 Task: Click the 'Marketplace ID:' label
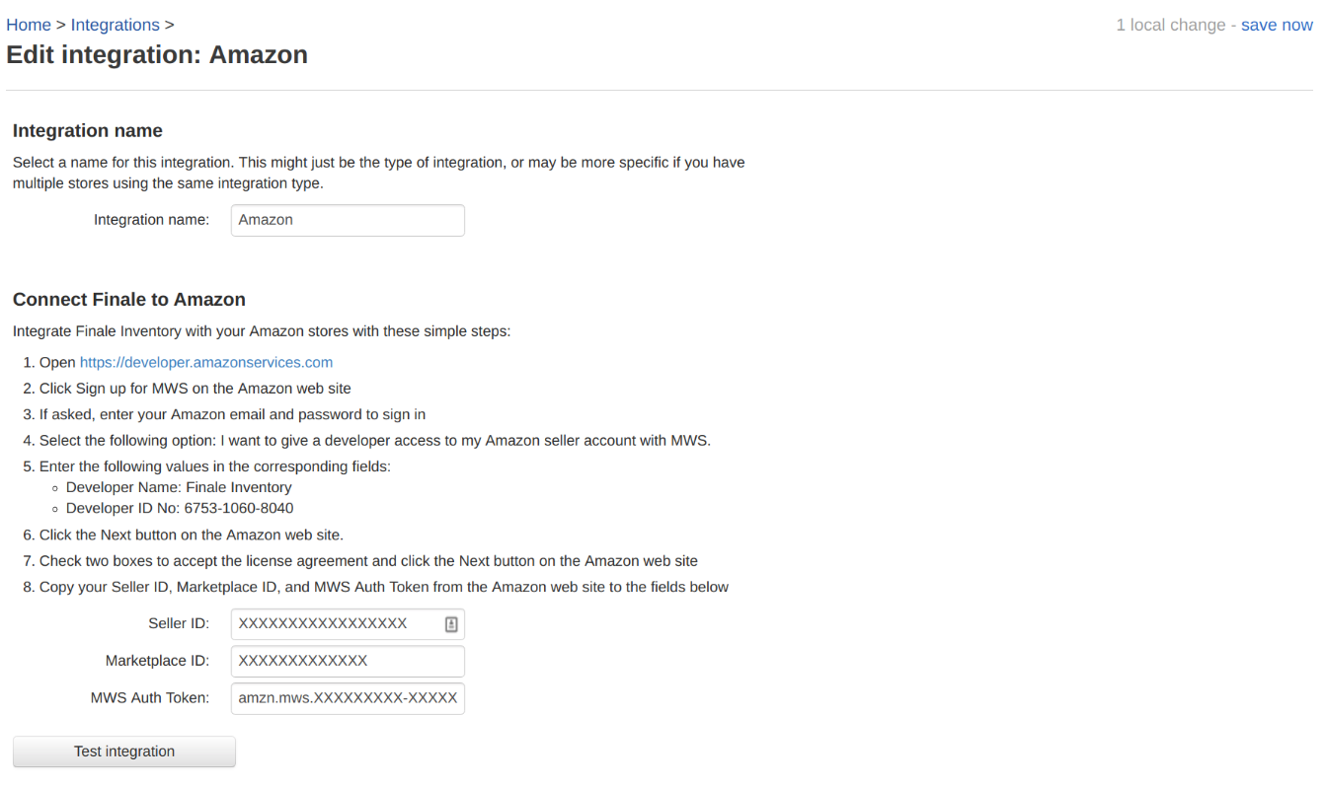(x=158, y=661)
